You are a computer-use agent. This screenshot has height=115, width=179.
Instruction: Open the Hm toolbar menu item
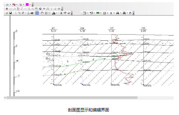(x=14, y=4)
